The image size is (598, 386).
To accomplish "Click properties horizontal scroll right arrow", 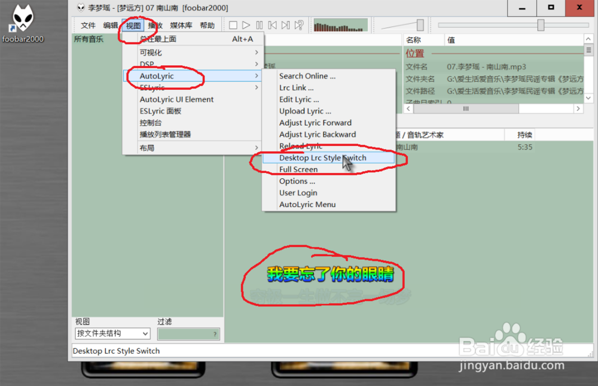I will click(578, 109).
